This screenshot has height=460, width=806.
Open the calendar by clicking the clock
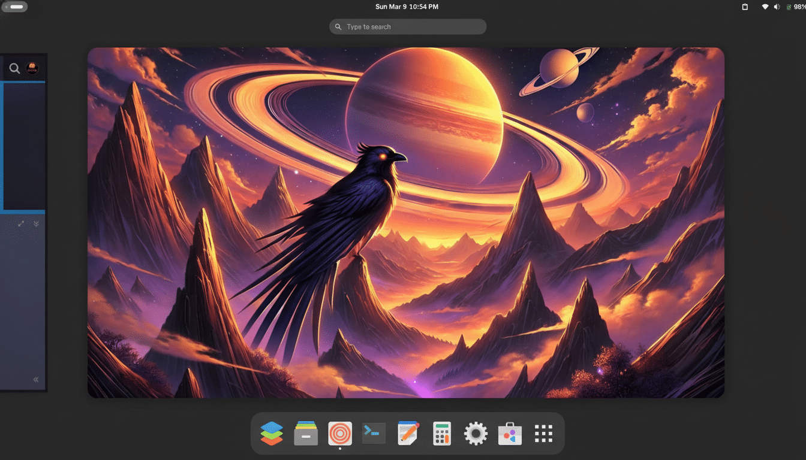tap(407, 7)
